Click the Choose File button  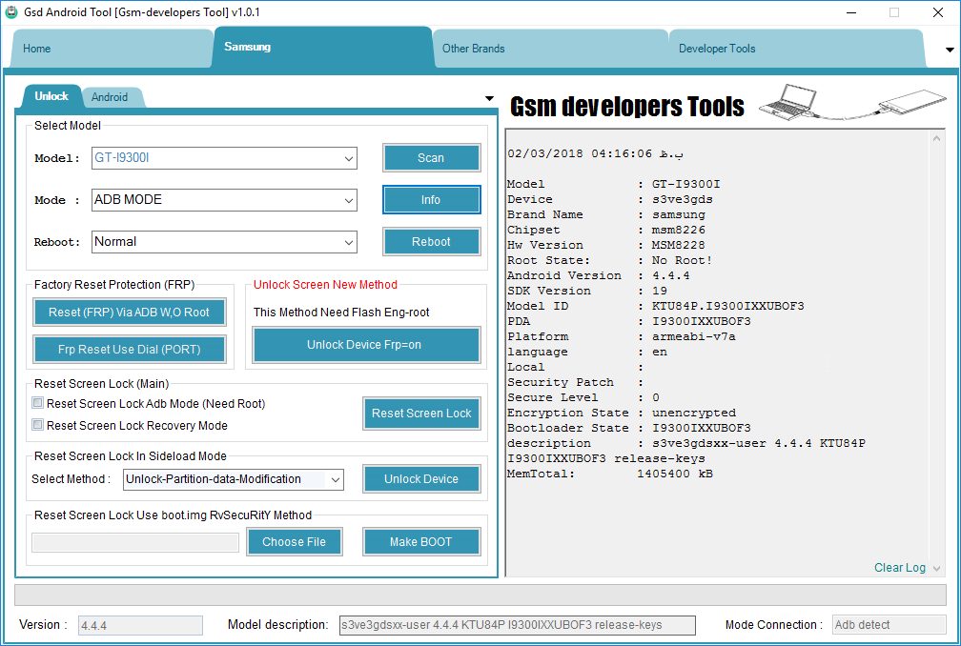(x=295, y=542)
